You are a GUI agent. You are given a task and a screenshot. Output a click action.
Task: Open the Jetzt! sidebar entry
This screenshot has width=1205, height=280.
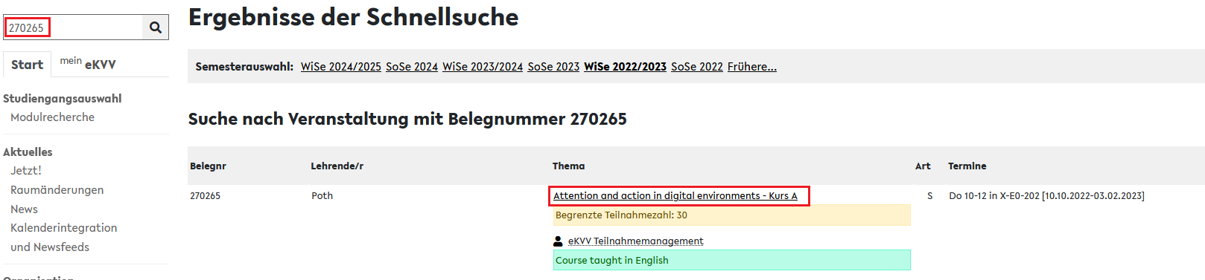[26, 171]
